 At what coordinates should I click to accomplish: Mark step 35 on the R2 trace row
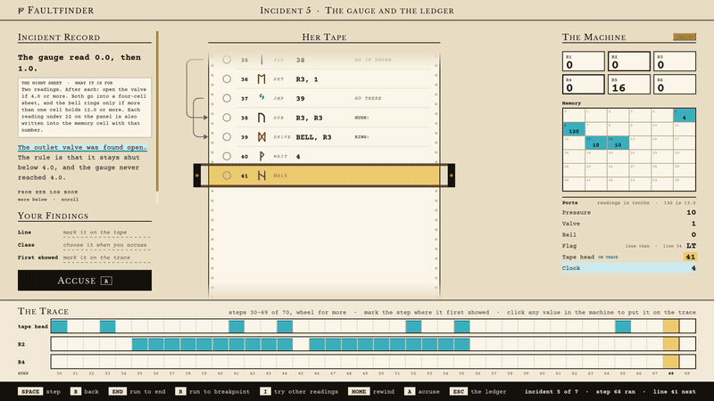tap(140, 344)
